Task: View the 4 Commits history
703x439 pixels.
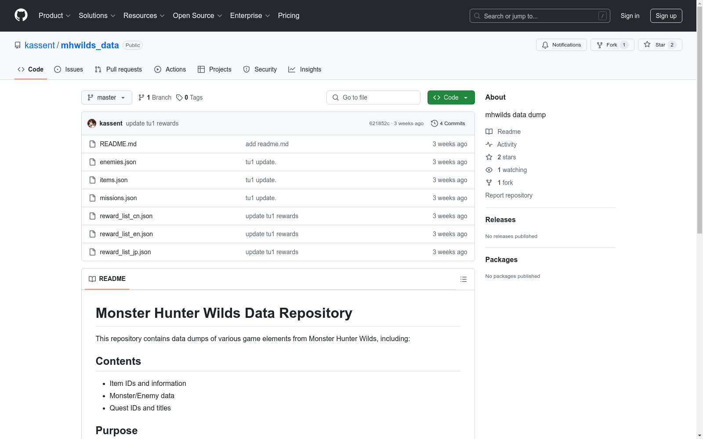Action: pos(448,123)
